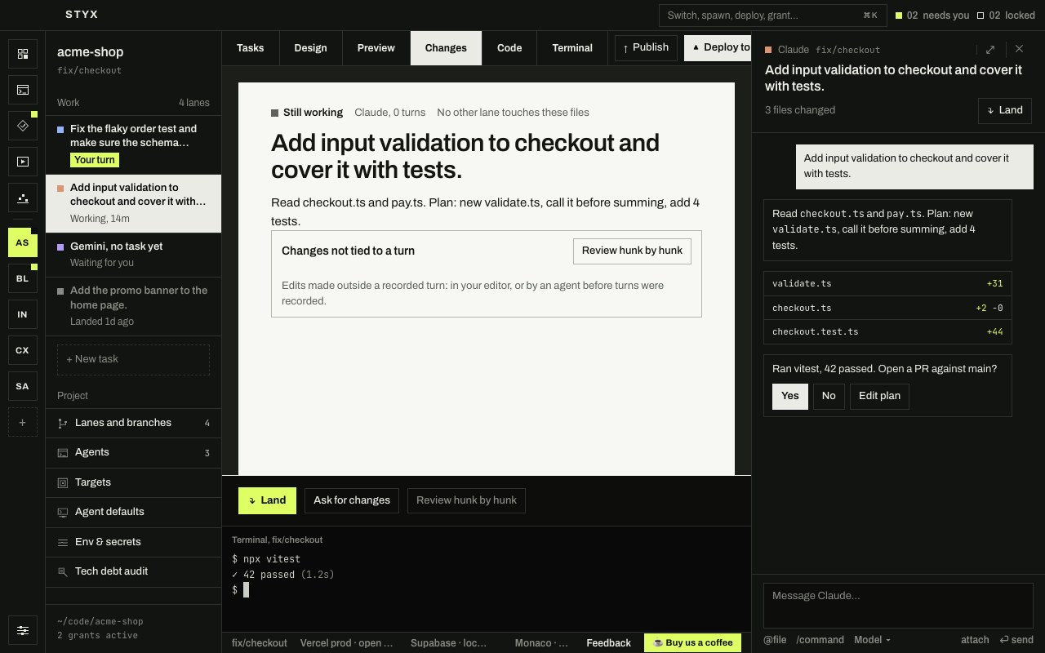Screen dimensions: 1045x653
Task: Open Targets in Project list
Action: (133, 482)
